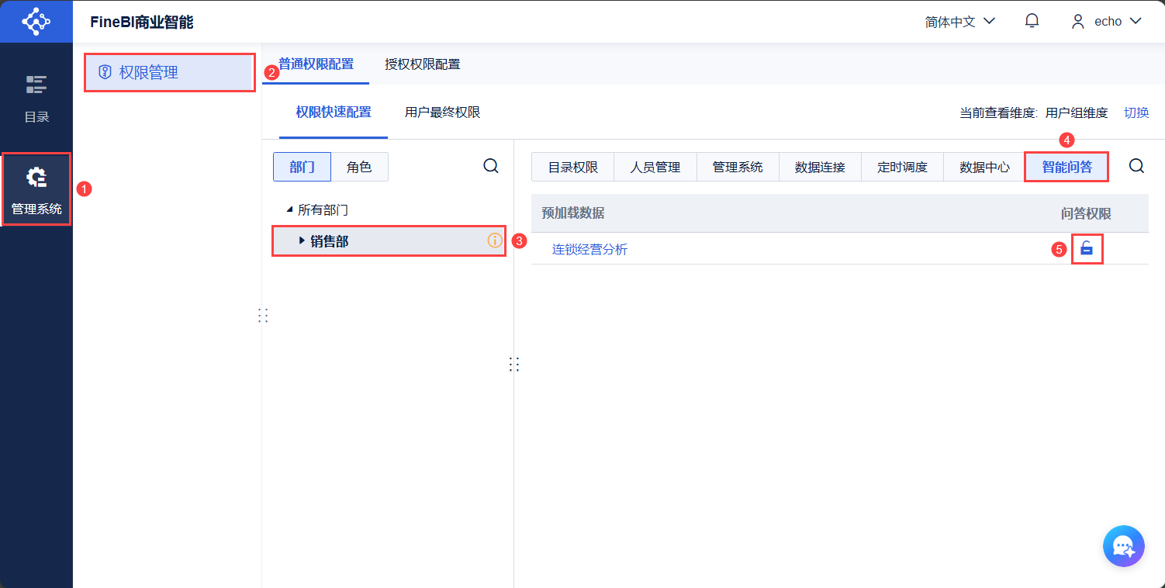1165x588 pixels.
Task: Click the notification bell icon
Action: click(1032, 21)
